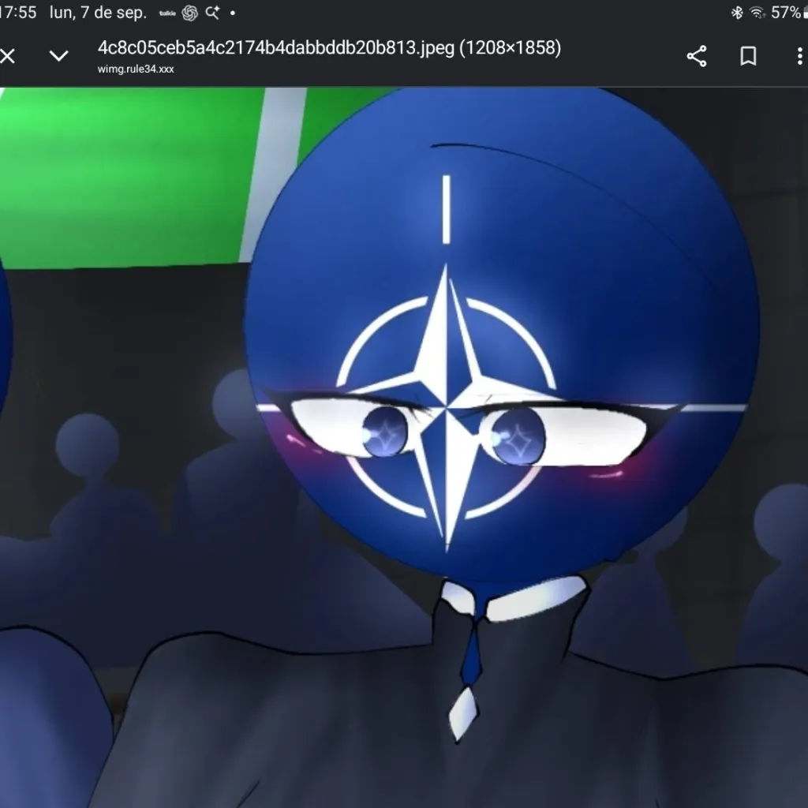Image resolution: width=808 pixels, height=808 pixels.
Task: Tap the ChatGPT notification icon
Action: [x=189, y=13]
